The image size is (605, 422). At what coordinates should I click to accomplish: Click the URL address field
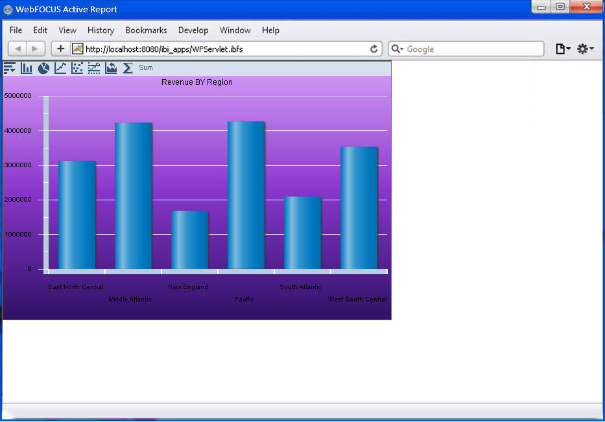tap(226, 49)
